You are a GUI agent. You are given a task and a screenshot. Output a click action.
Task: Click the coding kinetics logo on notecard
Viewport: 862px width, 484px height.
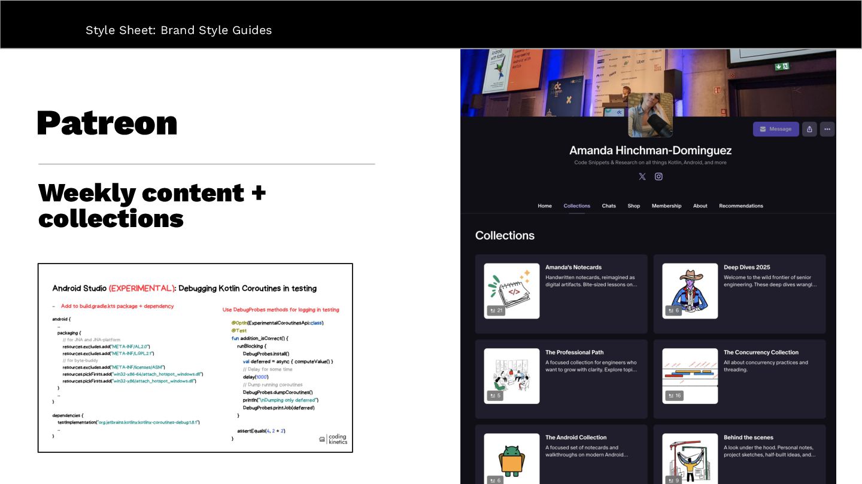[333, 439]
